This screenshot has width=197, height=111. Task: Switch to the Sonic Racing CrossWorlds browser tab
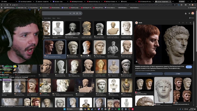(x=26, y=2)
